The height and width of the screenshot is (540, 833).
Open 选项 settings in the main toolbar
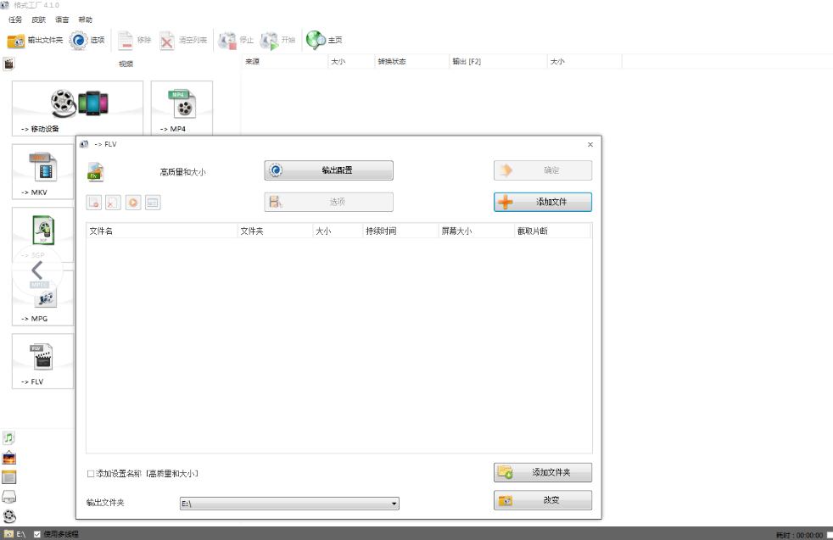click(79, 40)
